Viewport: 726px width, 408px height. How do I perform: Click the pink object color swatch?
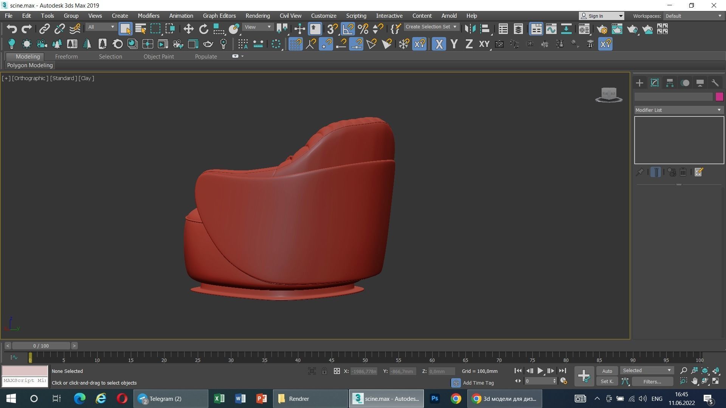(719, 97)
